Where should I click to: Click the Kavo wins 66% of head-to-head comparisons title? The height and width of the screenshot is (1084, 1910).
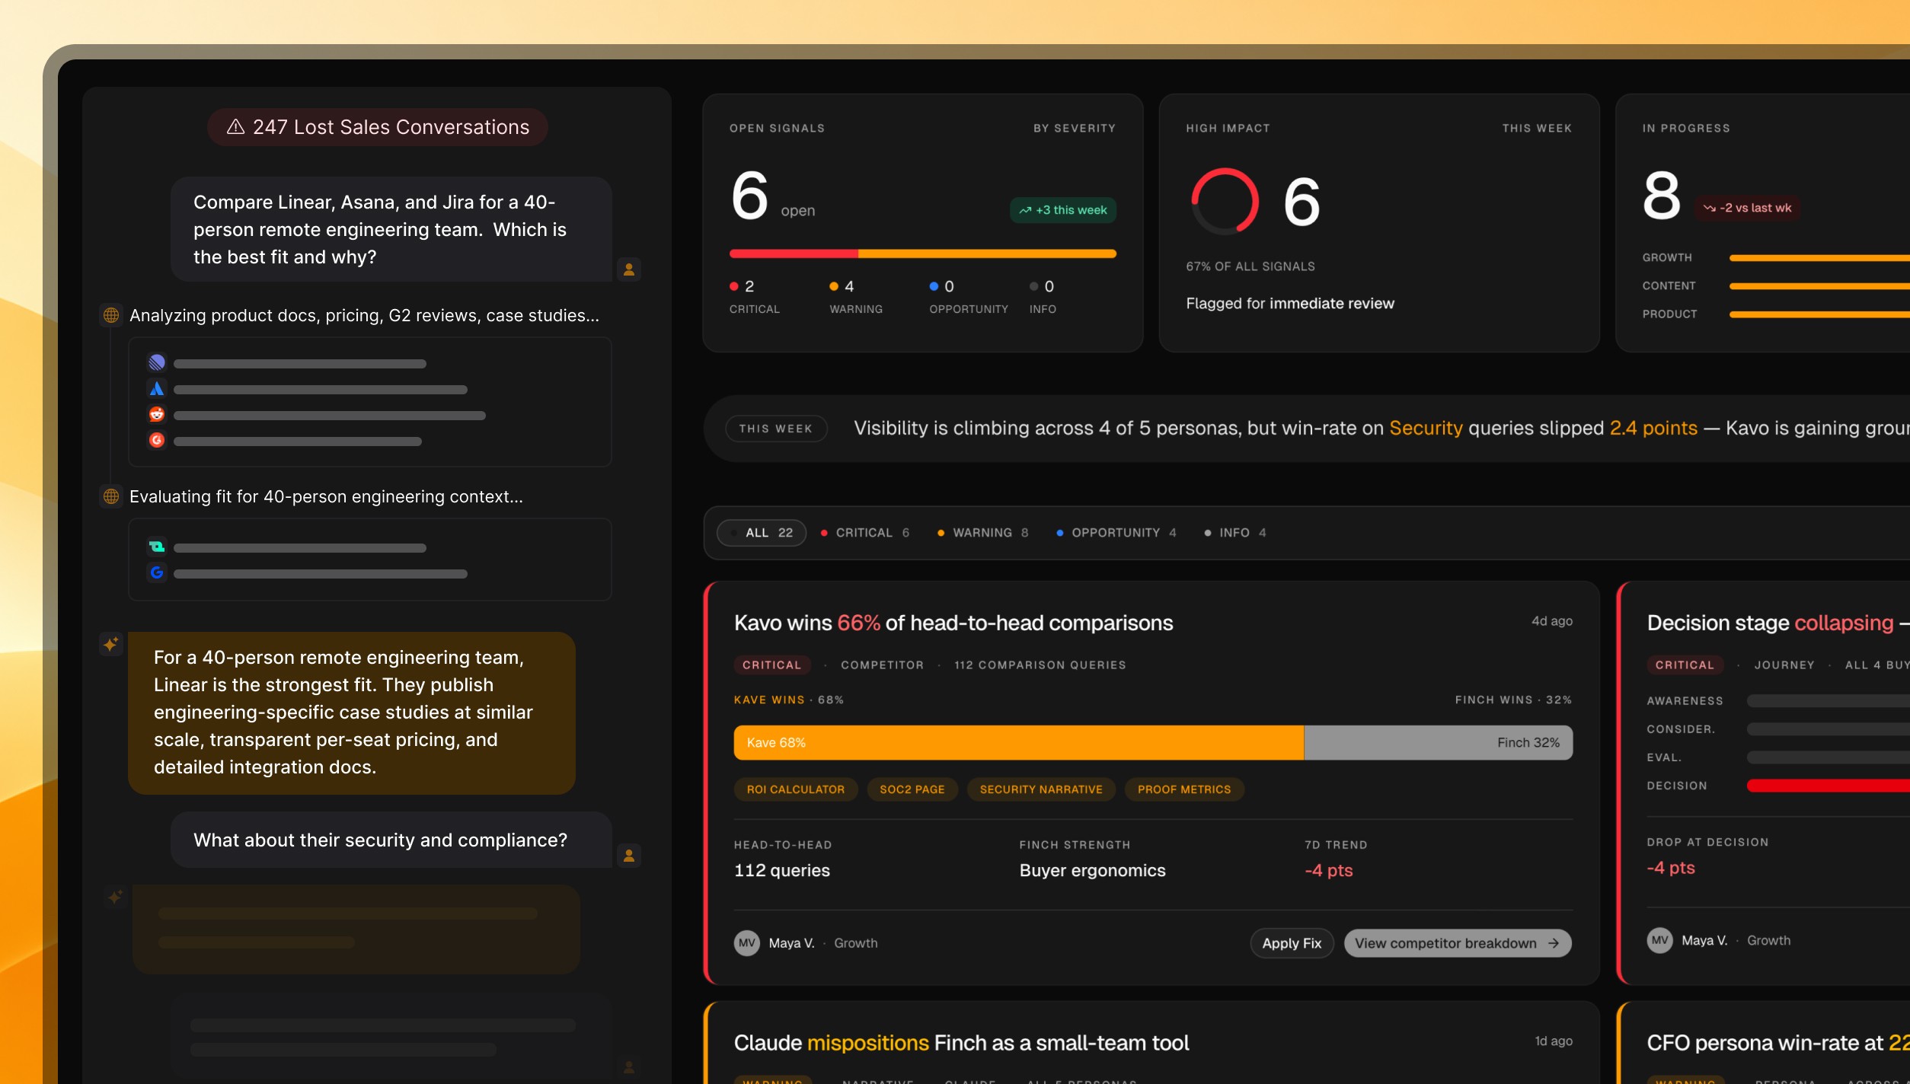[x=953, y=623]
